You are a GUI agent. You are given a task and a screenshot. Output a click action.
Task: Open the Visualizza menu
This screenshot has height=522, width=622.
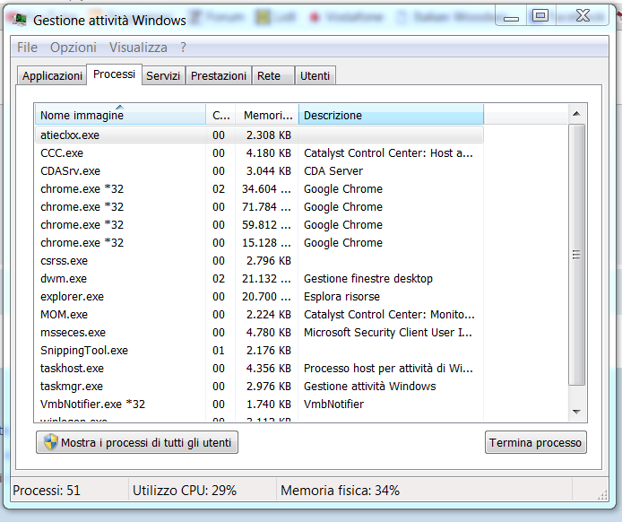point(138,48)
